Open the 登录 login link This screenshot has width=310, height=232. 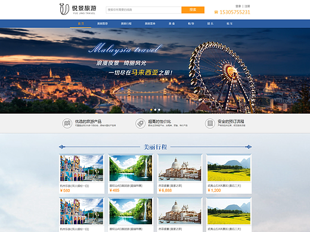coord(238,6)
